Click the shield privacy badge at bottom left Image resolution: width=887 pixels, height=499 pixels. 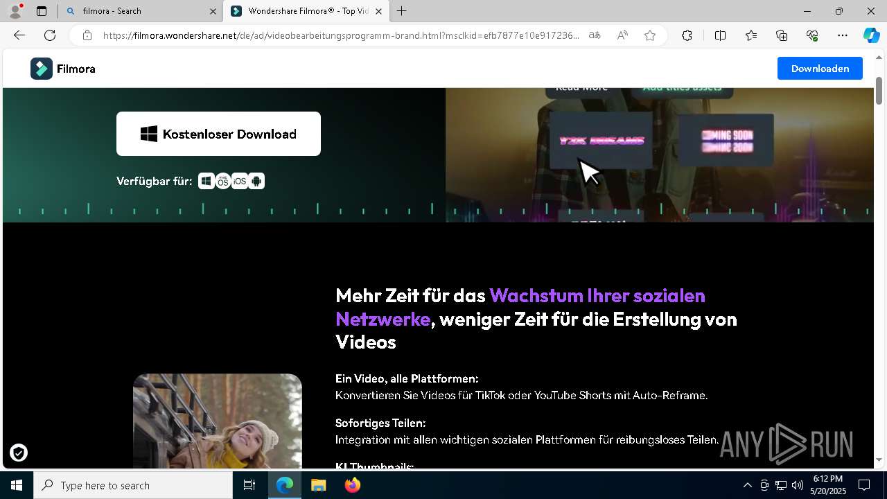(x=19, y=453)
